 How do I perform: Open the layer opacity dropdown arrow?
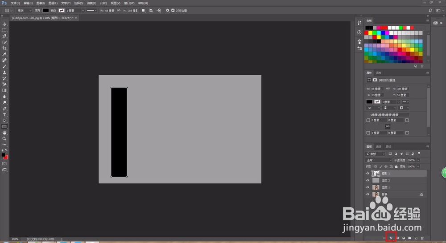pyautogui.click(x=418, y=160)
